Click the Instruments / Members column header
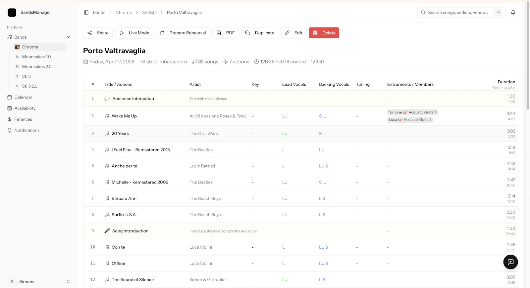This screenshot has width=530, height=288. [410, 84]
